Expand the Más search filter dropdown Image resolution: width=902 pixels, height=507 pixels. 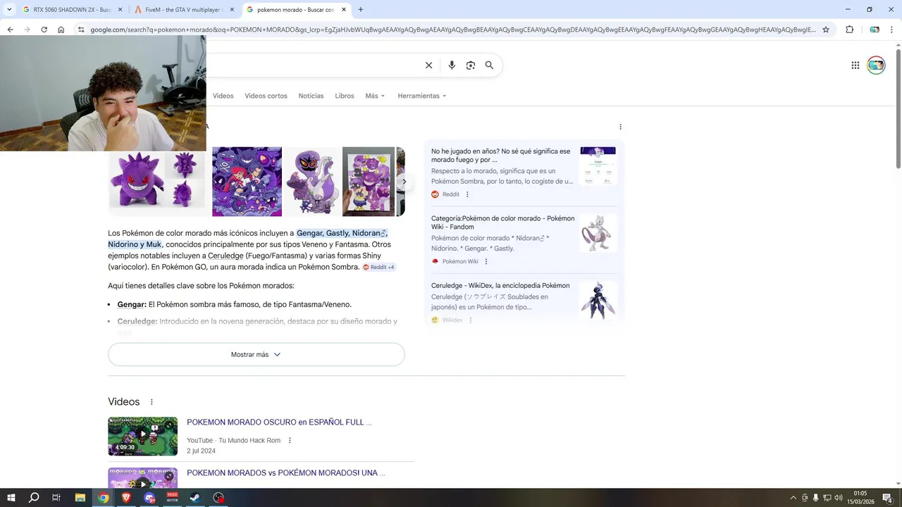[x=375, y=96]
